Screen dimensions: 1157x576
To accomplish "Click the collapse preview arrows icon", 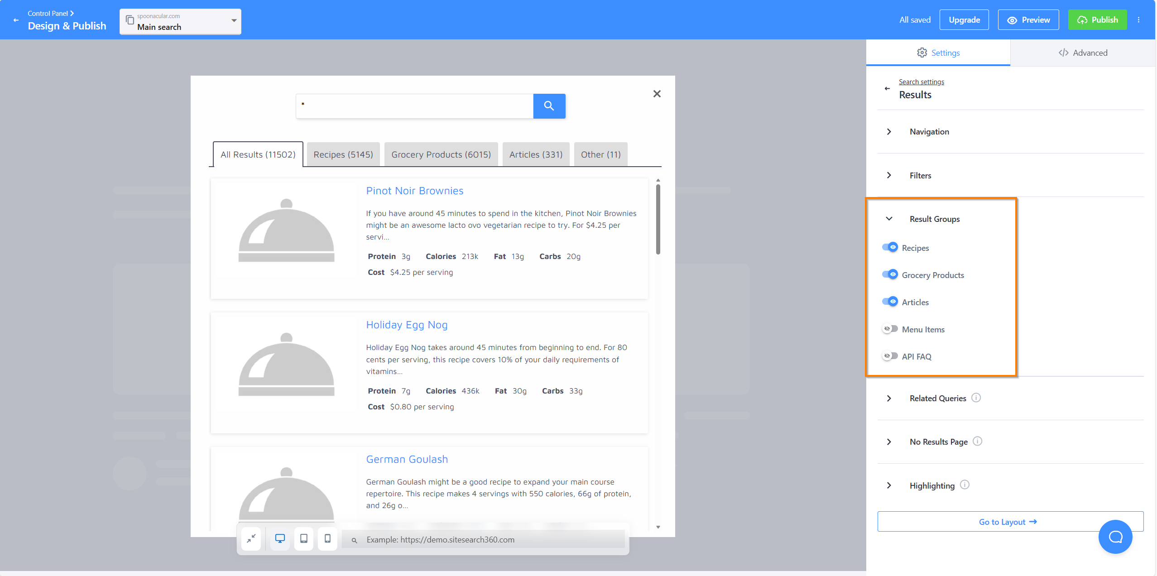I will point(251,538).
